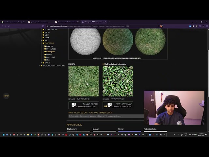Close the active Green grass PBR tab
Screen dimensions: 209x157
(x=105, y=22)
